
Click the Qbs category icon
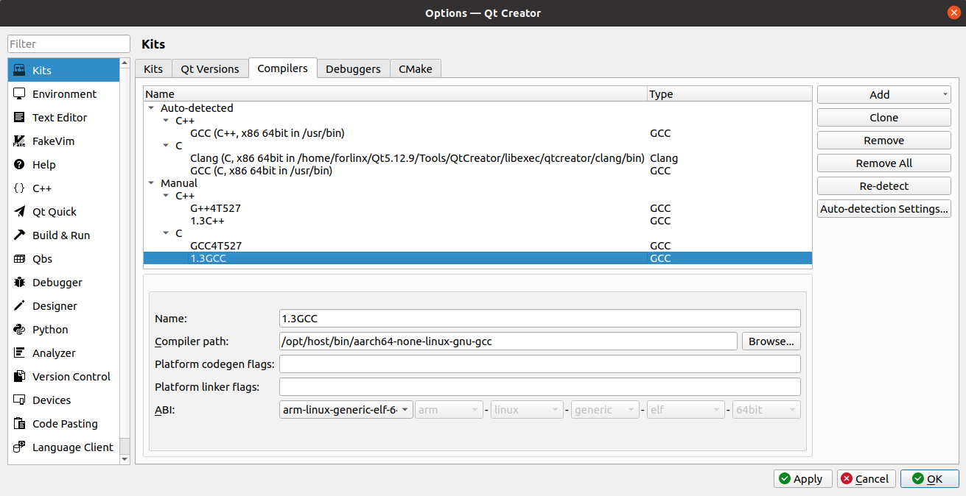20,259
